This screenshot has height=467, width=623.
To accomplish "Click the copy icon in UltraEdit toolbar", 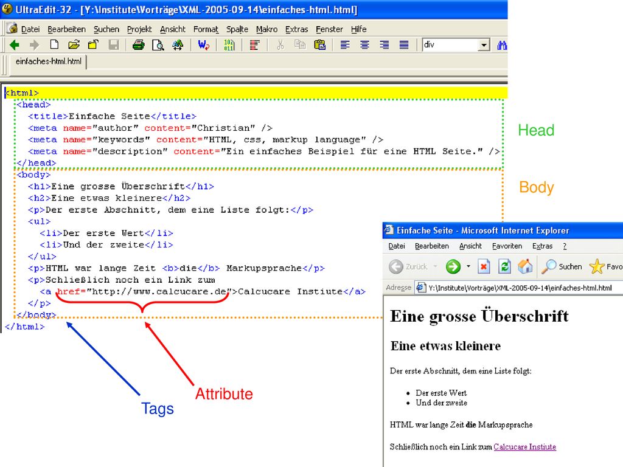I will pyautogui.click(x=300, y=45).
